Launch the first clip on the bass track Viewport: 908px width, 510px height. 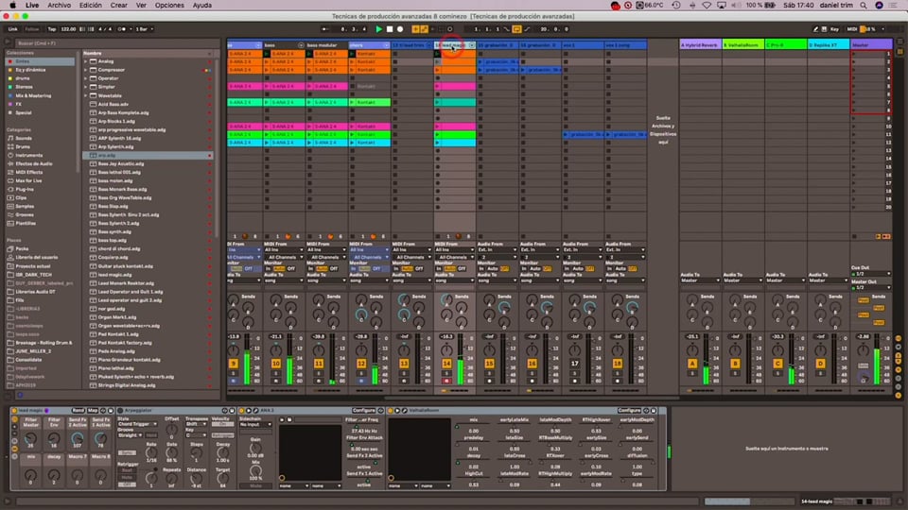[x=267, y=54]
